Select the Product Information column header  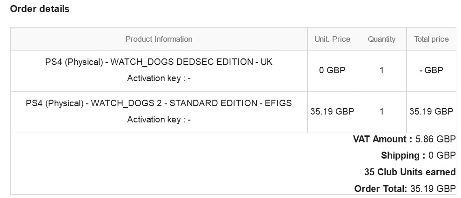(159, 39)
